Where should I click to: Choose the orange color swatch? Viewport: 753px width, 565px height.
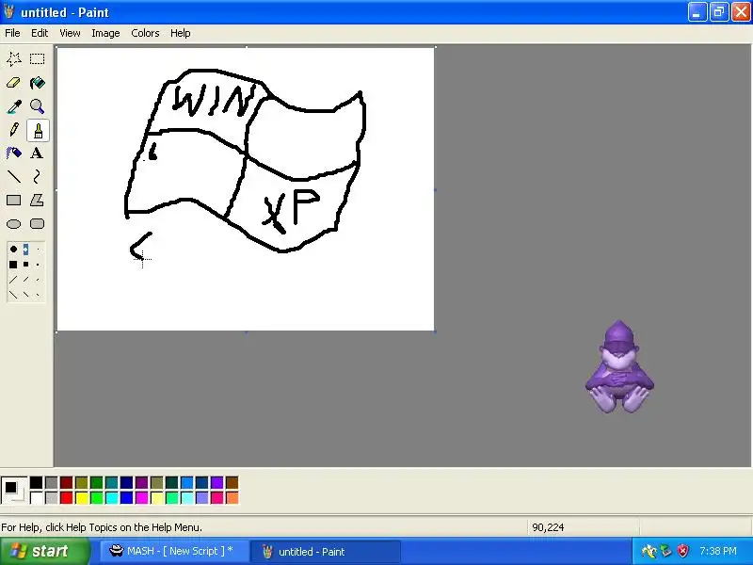click(x=232, y=497)
